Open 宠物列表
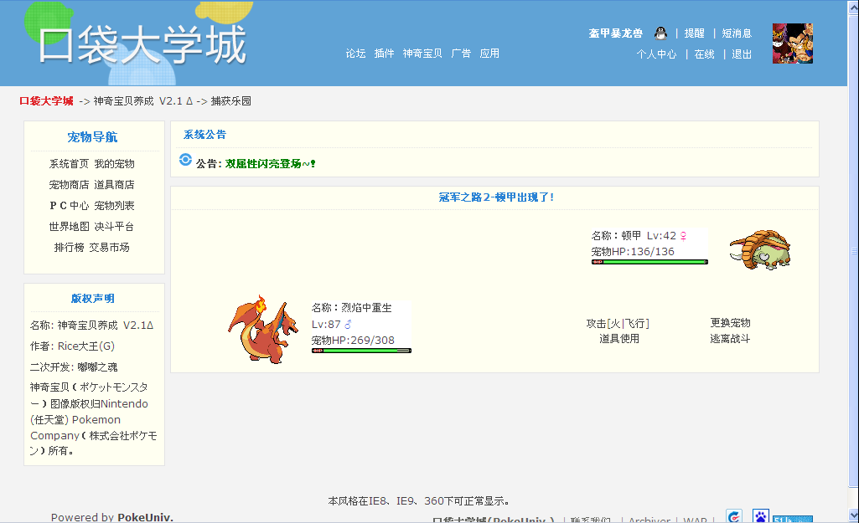This screenshot has width=859, height=523. (115, 206)
